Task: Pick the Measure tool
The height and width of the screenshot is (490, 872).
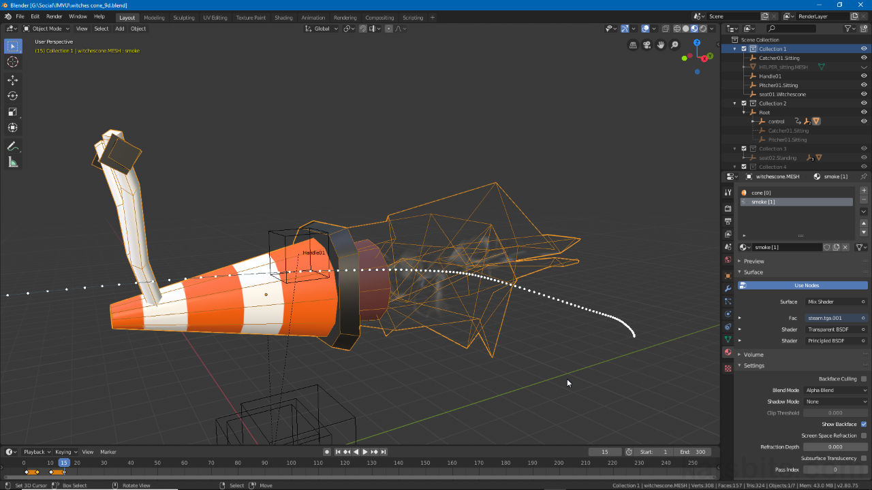Action: [x=13, y=162]
